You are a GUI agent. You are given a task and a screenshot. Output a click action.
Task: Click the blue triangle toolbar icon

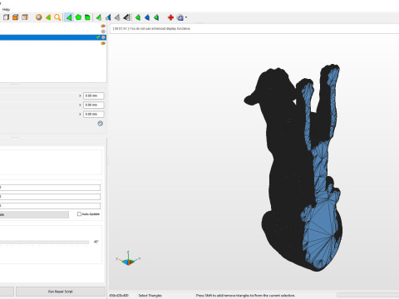pos(147,17)
